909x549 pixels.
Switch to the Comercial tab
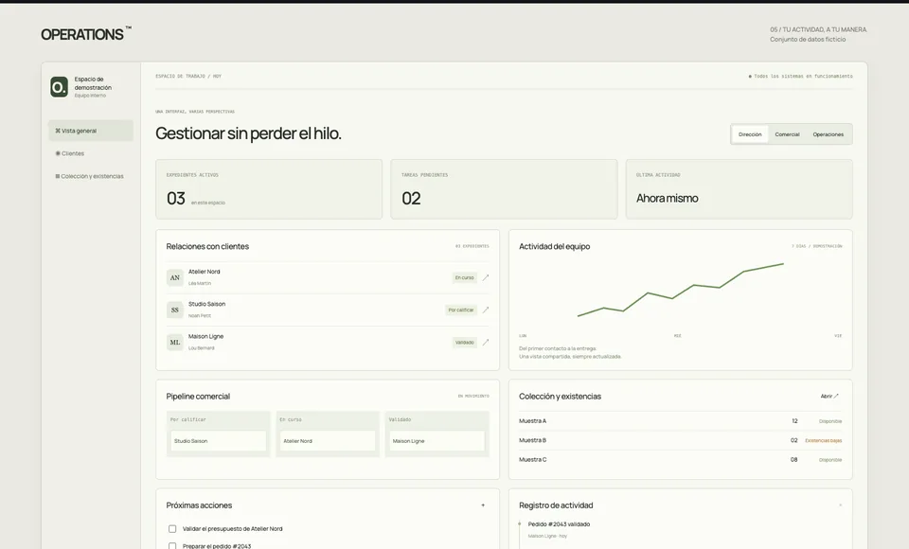[x=787, y=134]
